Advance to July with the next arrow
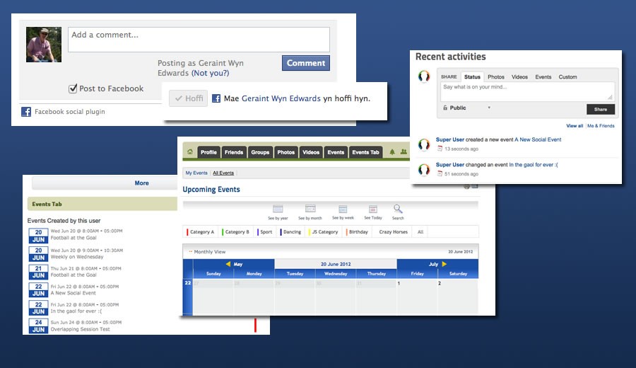 (444, 264)
